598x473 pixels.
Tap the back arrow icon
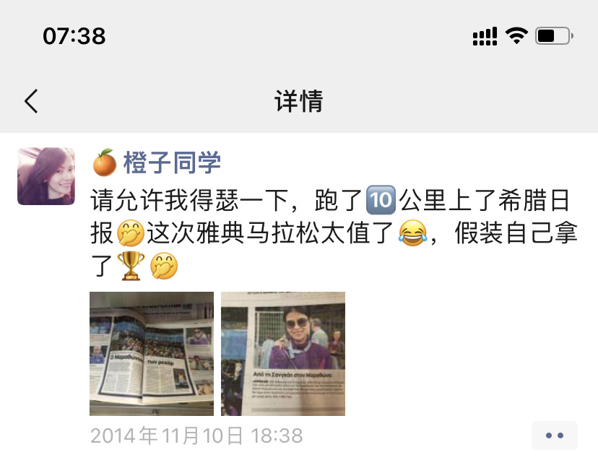tap(31, 101)
